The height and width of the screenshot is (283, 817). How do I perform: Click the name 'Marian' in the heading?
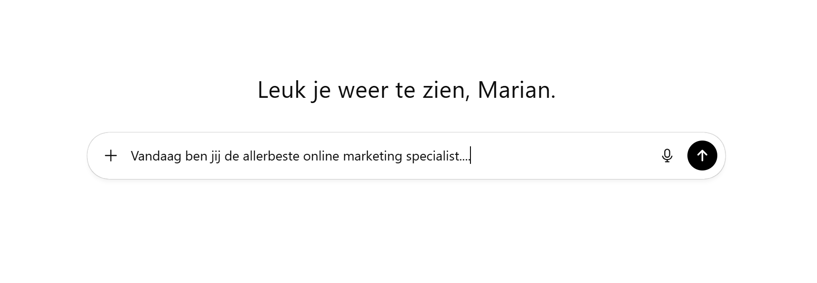[514, 90]
